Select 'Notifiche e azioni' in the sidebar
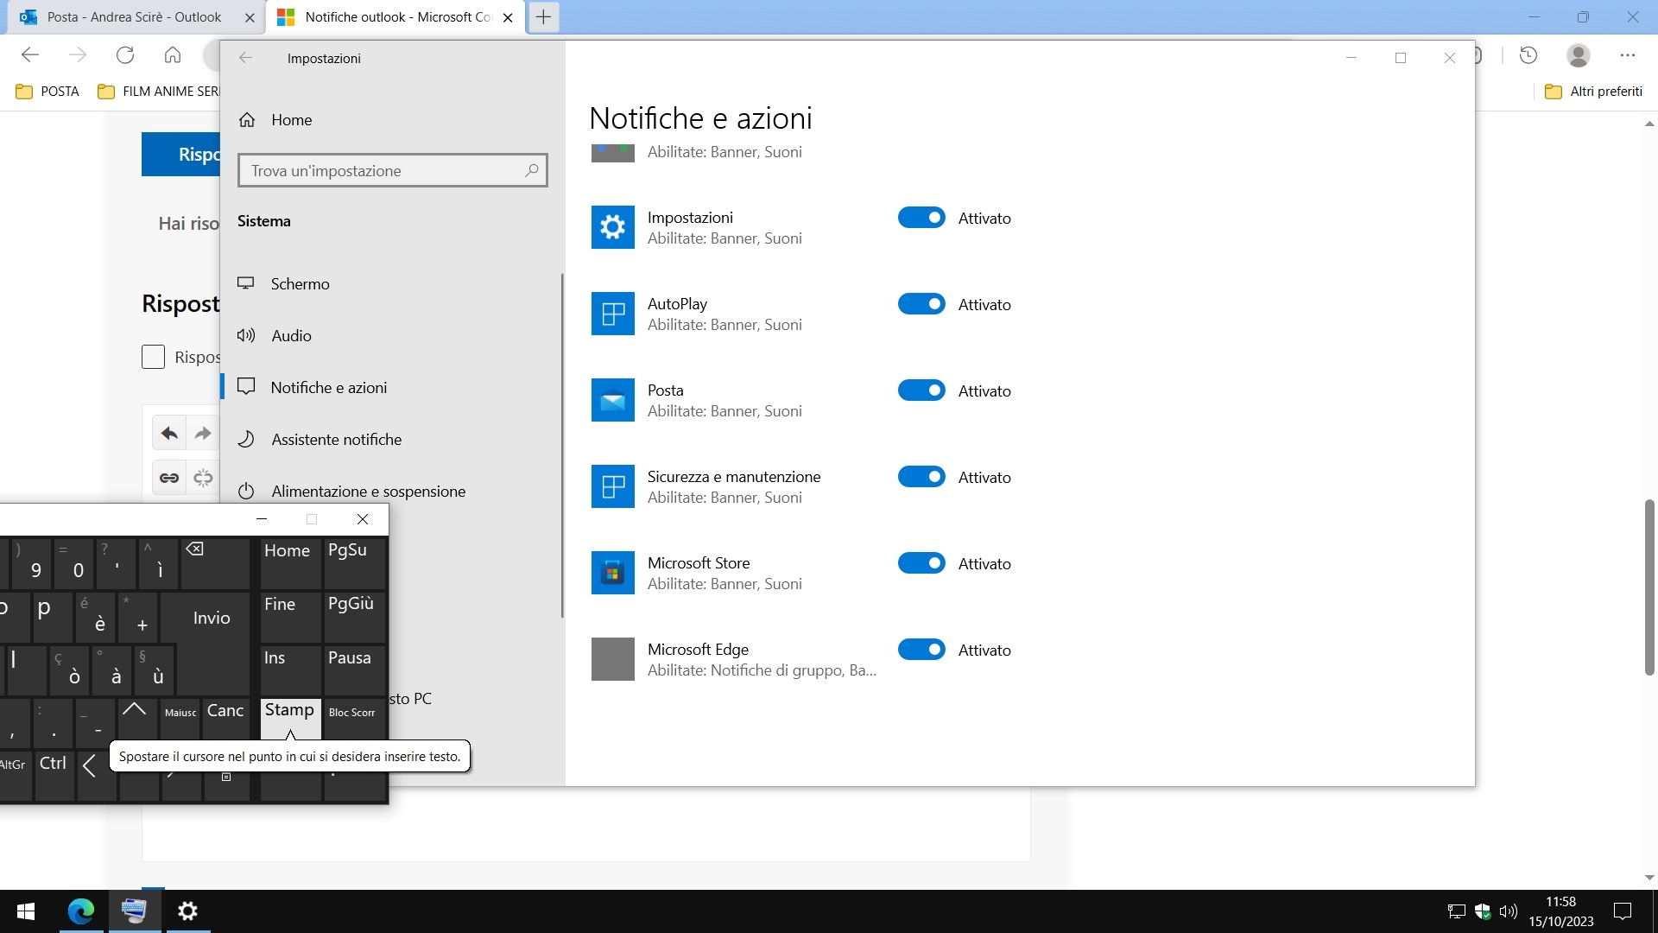This screenshot has height=933, width=1658. tap(328, 388)
